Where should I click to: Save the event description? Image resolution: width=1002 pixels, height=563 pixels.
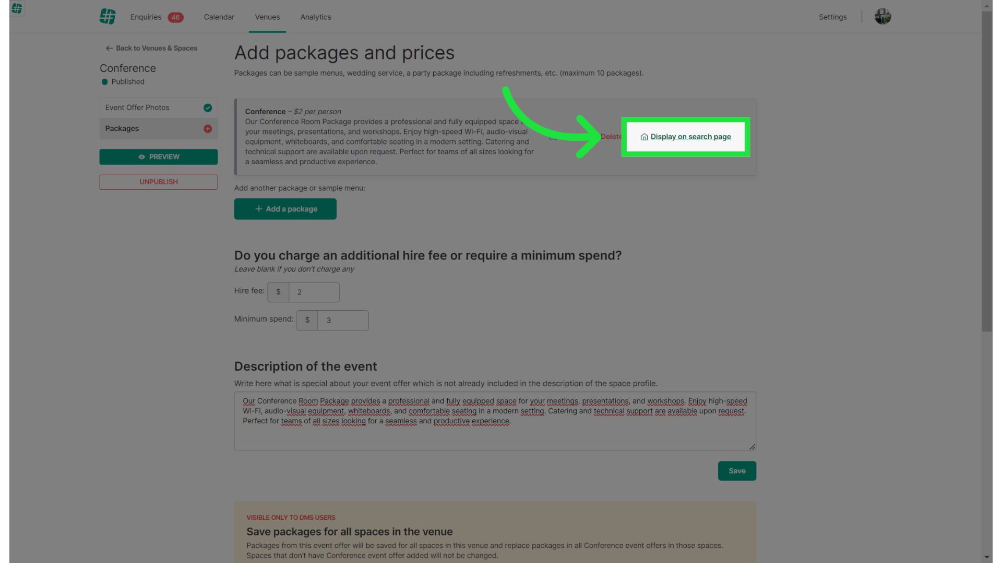pos(736,471)
